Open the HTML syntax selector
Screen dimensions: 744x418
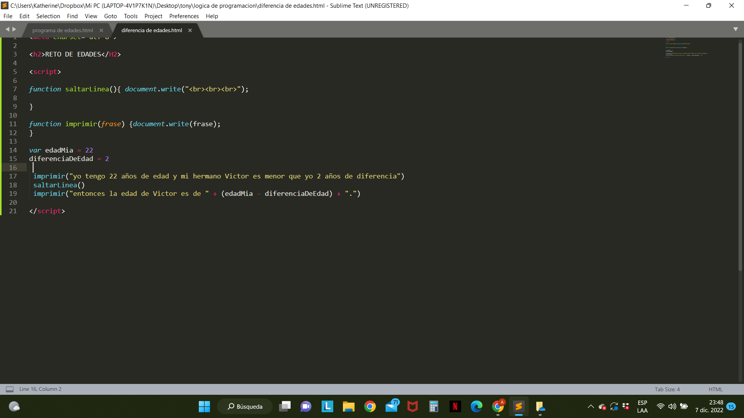[715, 389]
